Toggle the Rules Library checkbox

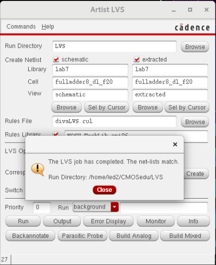(x=56, y=134)
